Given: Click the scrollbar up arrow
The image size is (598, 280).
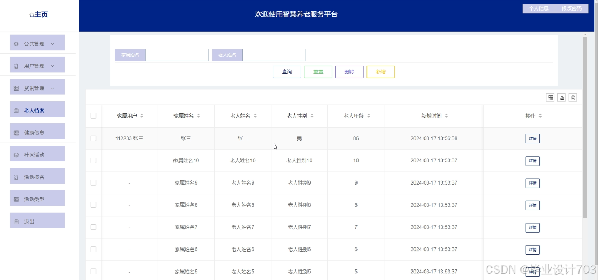Looking at the screenshot, I should click(585, 35).
